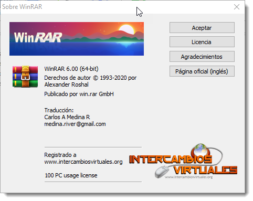
Task: Open the Licencia dialog
Action: pyautogui.click(x=202, y=42)
